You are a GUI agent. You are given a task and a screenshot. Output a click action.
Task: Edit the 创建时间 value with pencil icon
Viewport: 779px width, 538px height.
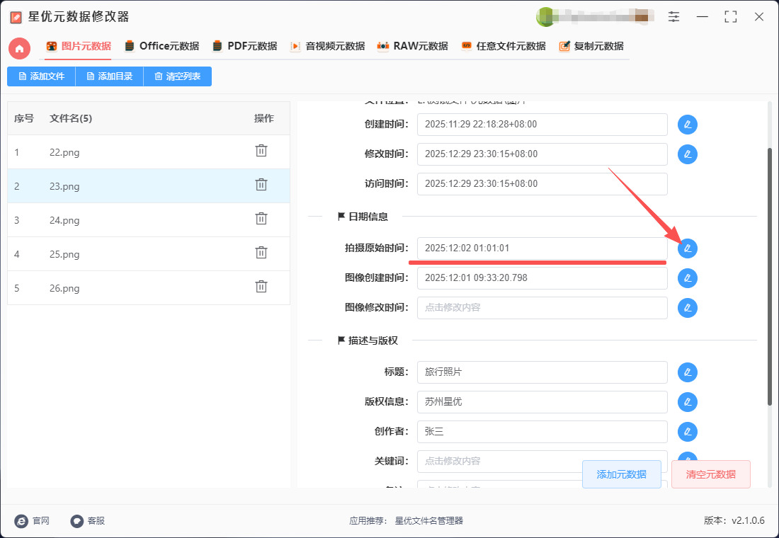[688, 124]
